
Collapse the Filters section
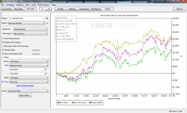tap(2, 57)
